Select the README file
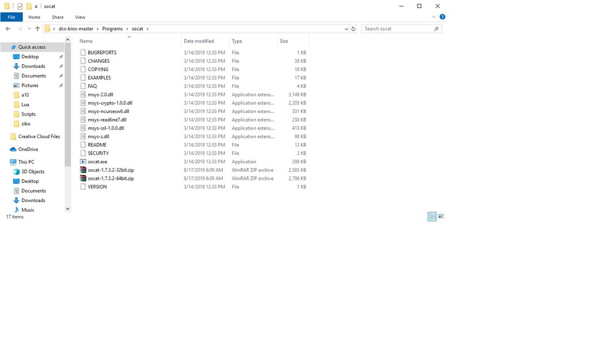The width and height of the screenshot is (614, 345). (x=97, y=145)
